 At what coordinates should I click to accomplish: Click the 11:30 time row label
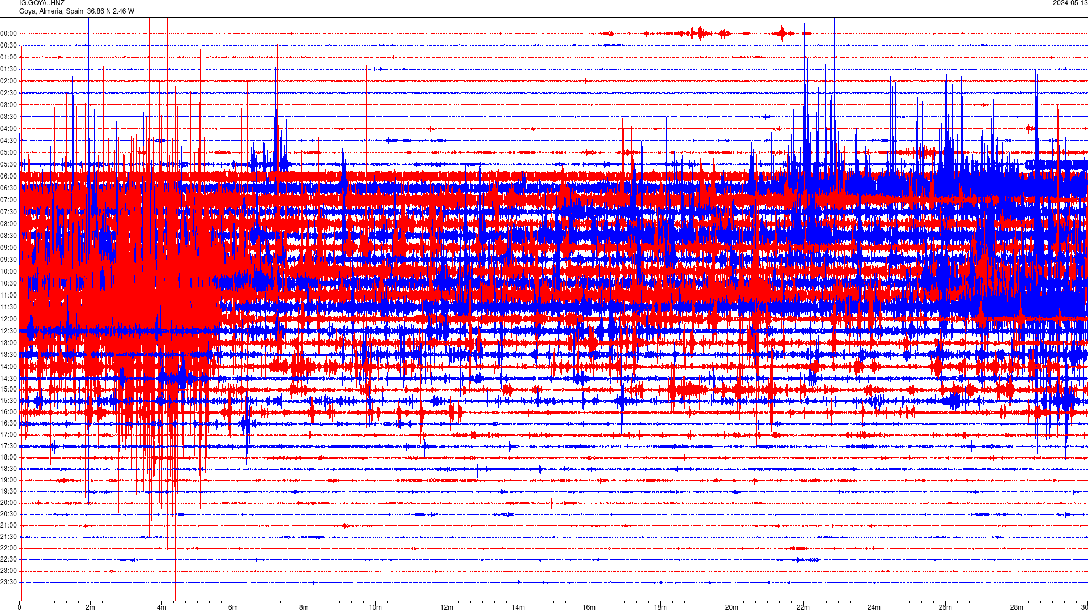8,307
